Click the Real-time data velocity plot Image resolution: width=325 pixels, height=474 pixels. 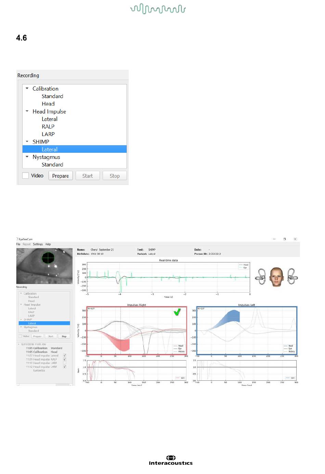[x=168, y=277]
